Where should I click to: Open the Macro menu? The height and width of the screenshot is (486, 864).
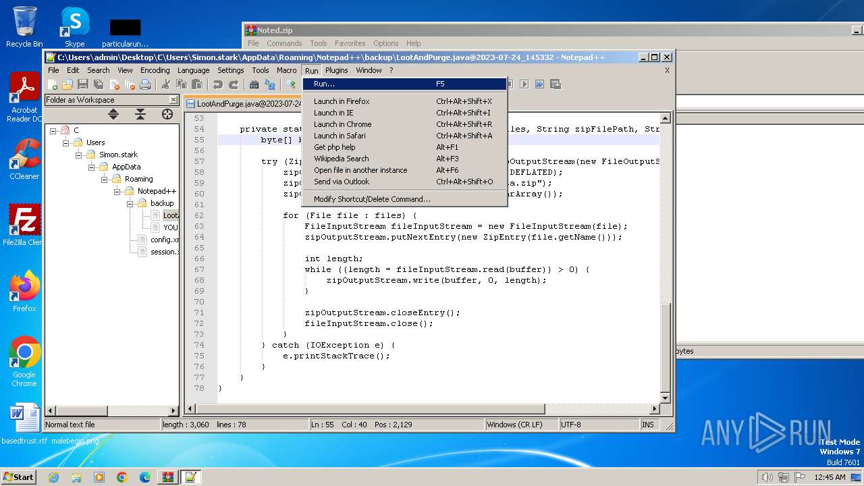pyautogui.click(x=286, y=70)
